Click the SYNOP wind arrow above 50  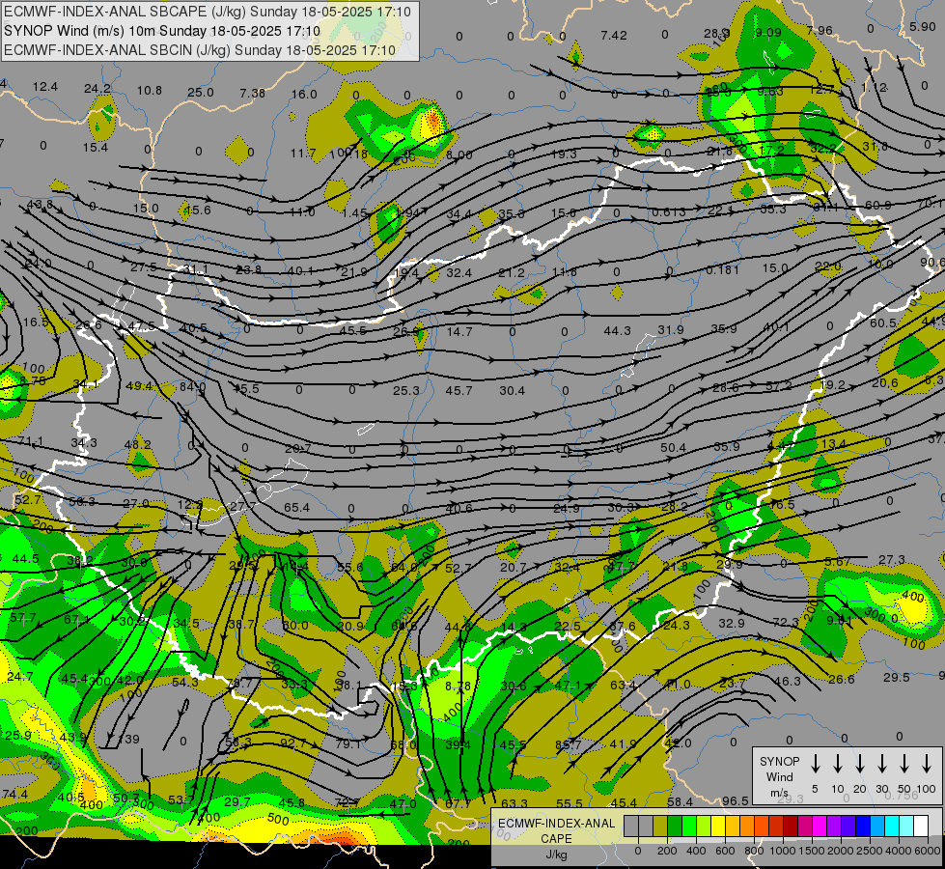tap(904, 764)
